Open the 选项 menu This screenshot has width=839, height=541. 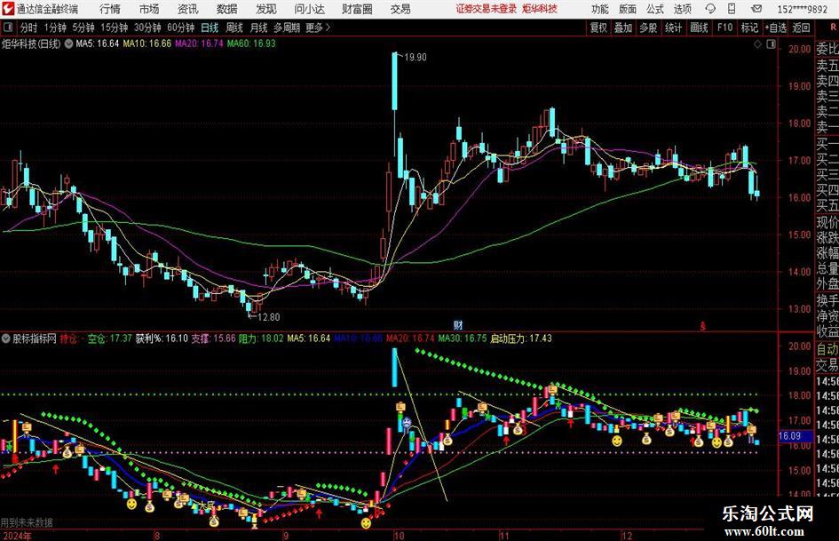[x=683, y=9]
